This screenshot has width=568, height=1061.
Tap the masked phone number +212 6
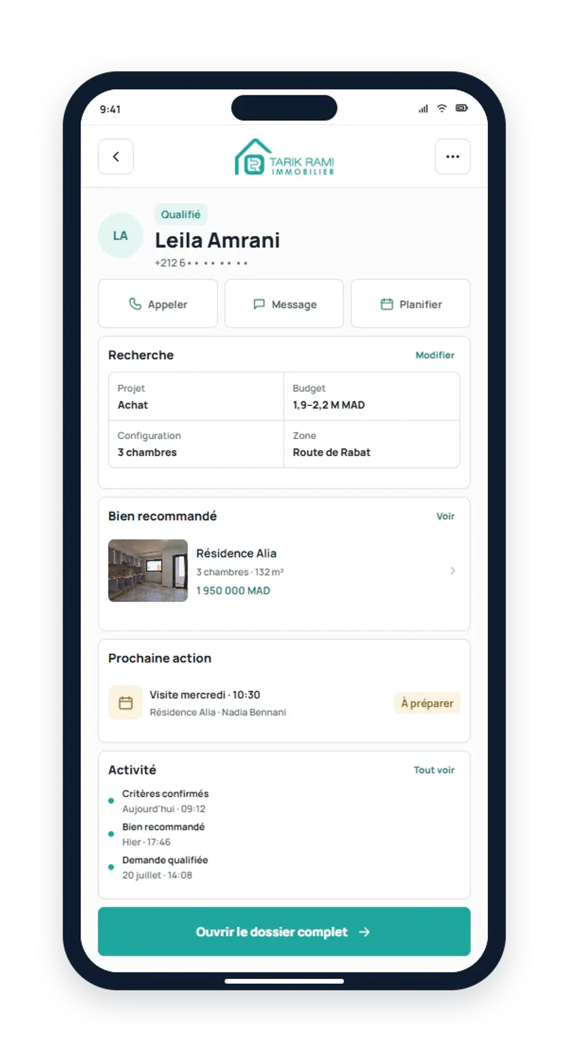click(201, 263)
